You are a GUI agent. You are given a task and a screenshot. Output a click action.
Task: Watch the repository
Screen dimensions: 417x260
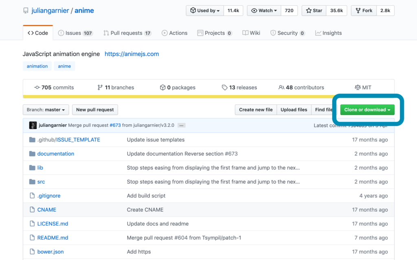[263, 11]
